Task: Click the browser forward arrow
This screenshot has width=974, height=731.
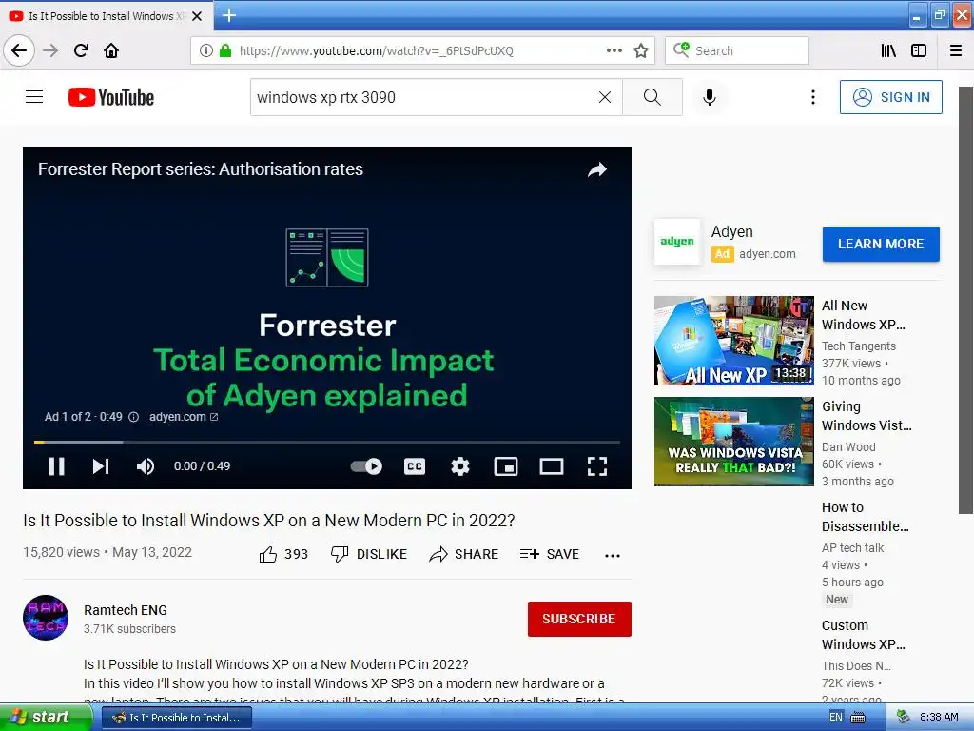Action: pyautogui.click(x=50, y=50)
